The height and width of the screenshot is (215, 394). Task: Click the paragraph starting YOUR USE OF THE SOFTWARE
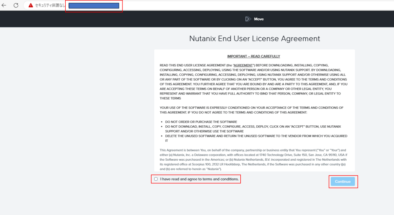pos(252,110)
